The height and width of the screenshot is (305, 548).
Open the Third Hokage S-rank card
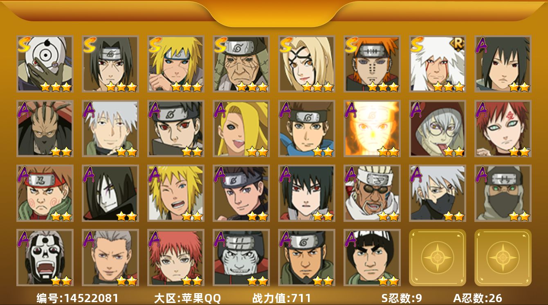tap(241, 63)
